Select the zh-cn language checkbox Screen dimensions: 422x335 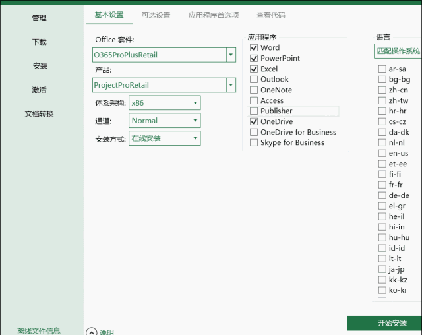coord(382,90)
